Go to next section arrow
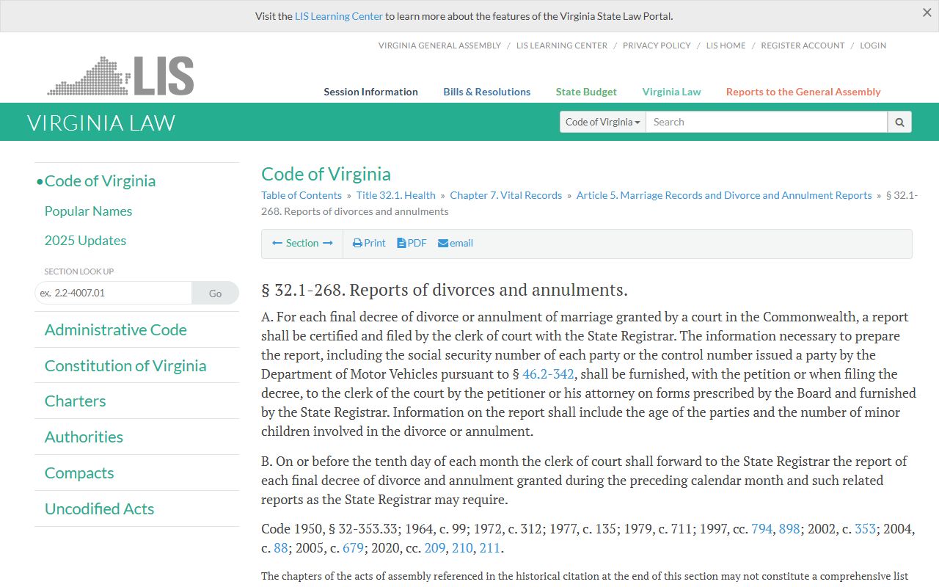The width and height of the screenshot is (939, 587). 328,243
